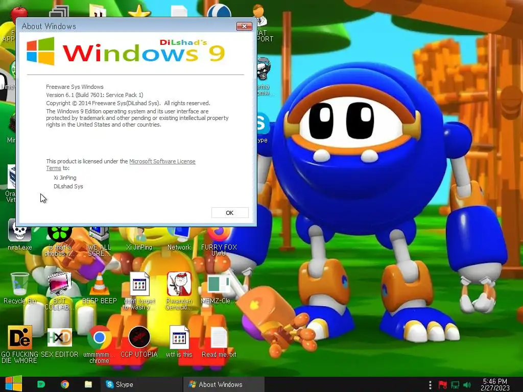Click the About Windows title bar text
The image size is (523, 392).
tap(49, 27)
